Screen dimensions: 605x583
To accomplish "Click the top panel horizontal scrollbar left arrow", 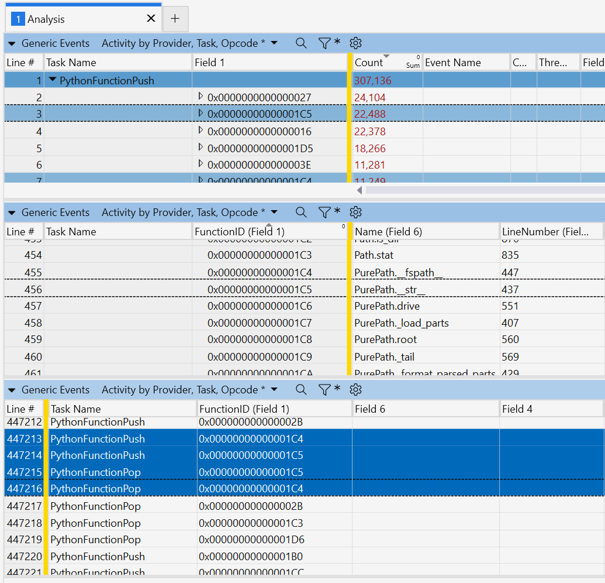I will pyautogui.click(x=359, y=190).
